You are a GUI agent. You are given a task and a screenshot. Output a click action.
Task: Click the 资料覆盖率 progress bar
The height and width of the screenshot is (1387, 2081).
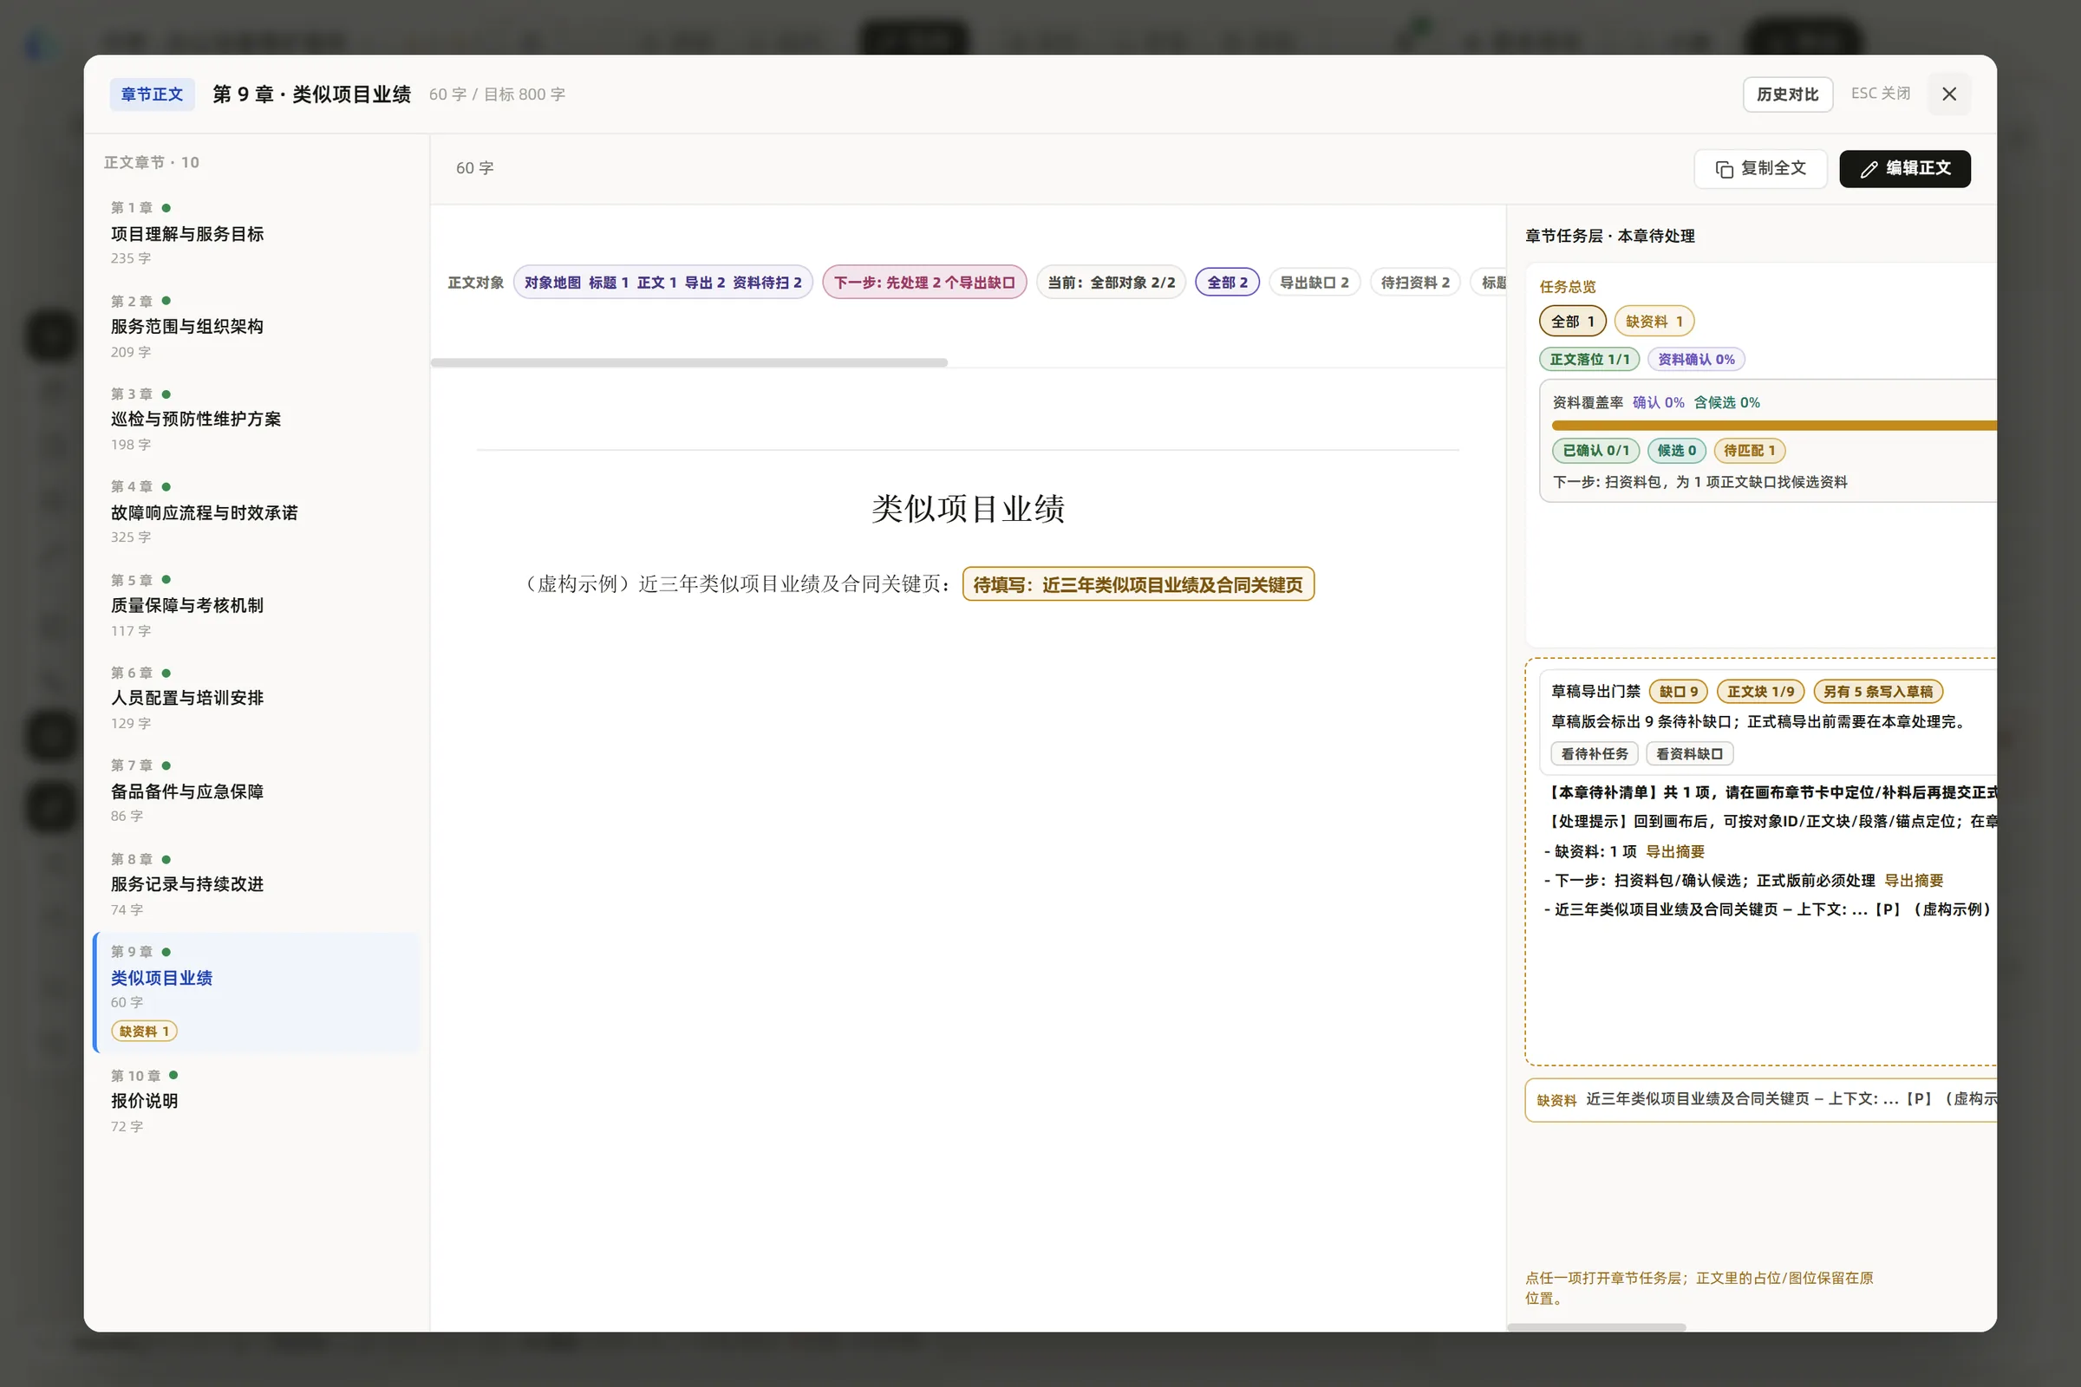[x=1774, y=426]
